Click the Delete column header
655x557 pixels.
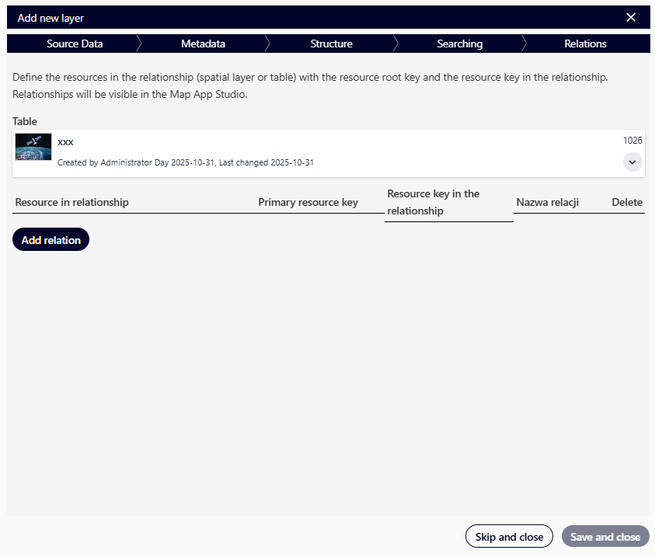(627, 202)
